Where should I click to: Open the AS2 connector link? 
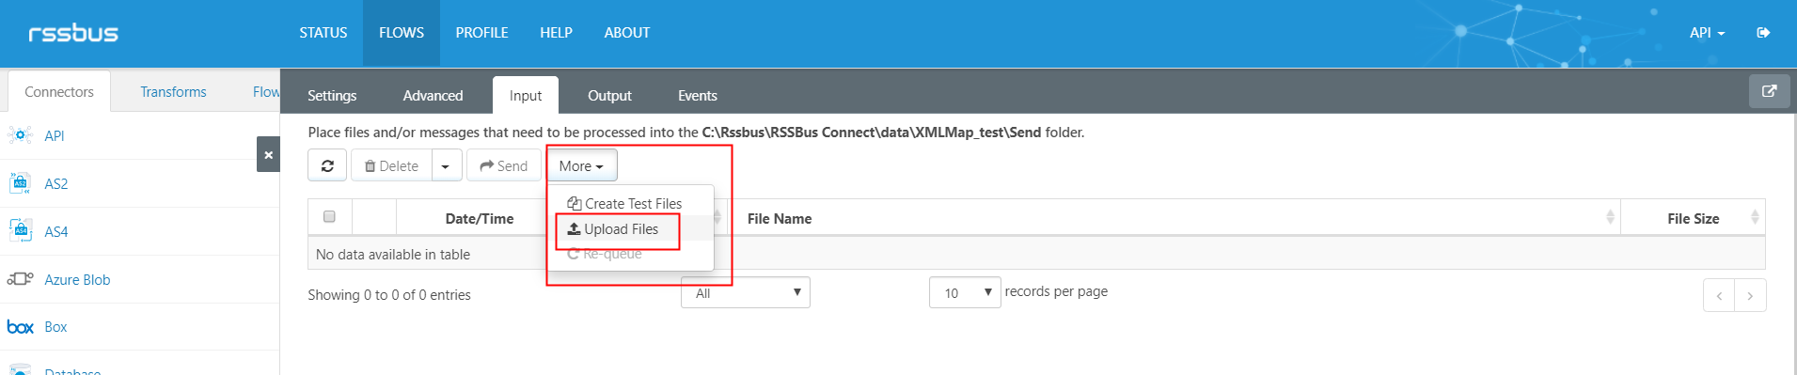[56, 184]
